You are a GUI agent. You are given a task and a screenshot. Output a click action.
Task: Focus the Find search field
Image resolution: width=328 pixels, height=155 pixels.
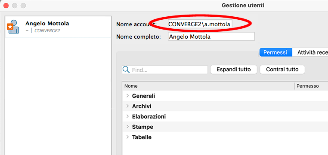point(165,70)
